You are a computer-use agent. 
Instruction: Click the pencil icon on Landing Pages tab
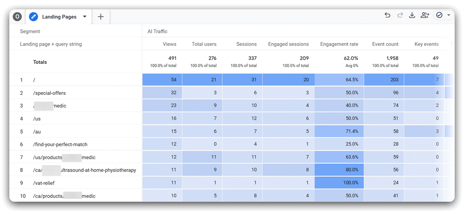[x=33, y=17]
